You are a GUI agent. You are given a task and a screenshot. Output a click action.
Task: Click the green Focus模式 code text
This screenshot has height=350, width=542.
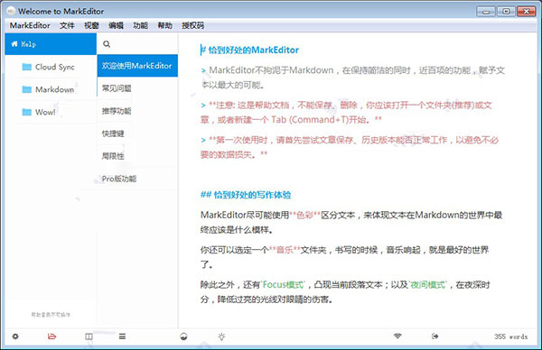click(283, 285)
